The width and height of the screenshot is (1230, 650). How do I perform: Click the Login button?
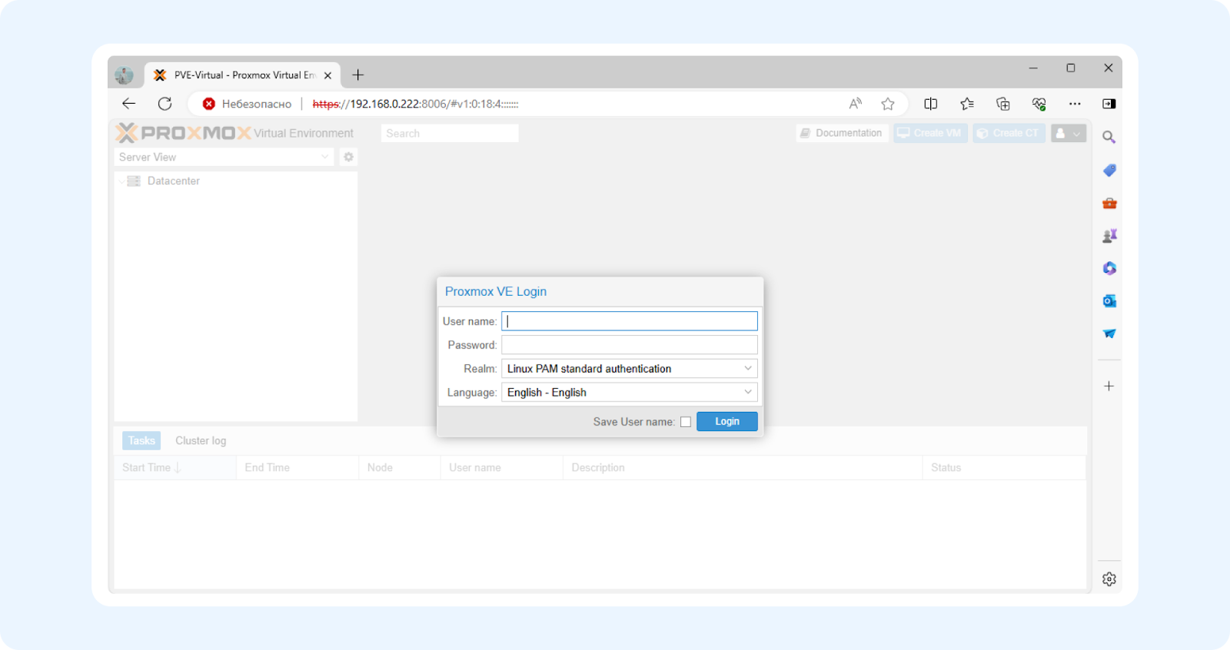[727, 422]
